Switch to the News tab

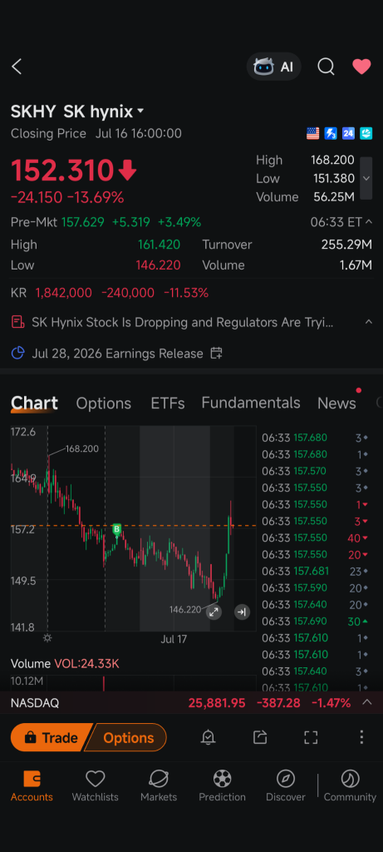tap(336, 404)
